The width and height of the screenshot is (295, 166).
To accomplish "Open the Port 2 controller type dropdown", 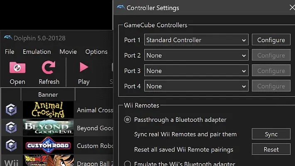I will pos(196,55).
